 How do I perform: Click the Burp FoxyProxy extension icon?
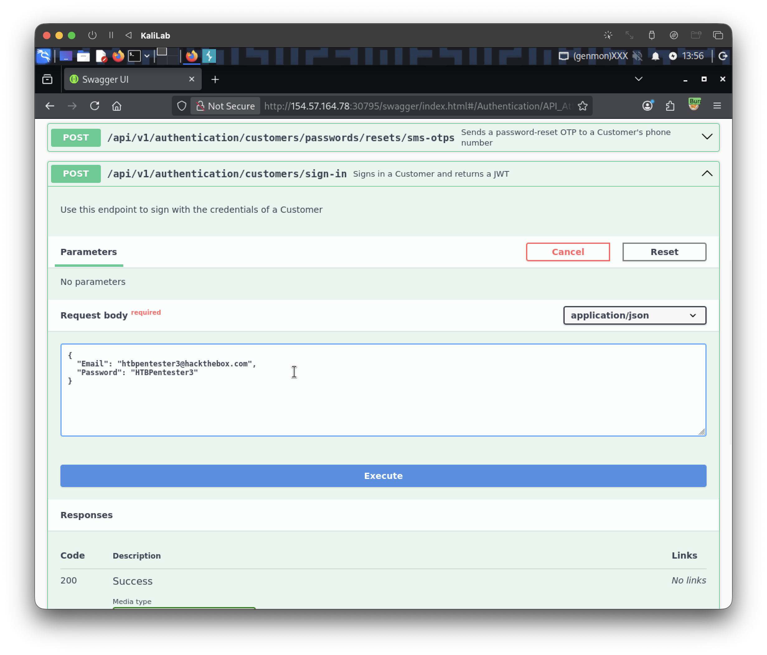pos(694,105)
